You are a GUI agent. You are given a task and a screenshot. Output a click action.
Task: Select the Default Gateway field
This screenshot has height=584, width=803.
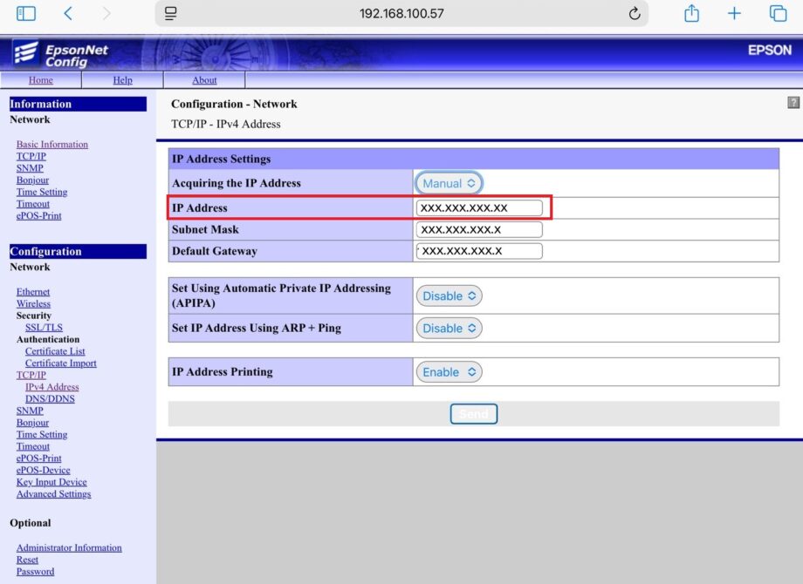(x=479, y=251)
